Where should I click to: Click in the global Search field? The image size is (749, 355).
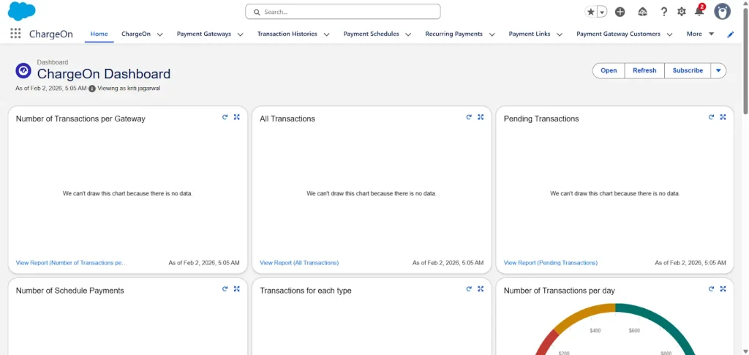pos(342,12)
